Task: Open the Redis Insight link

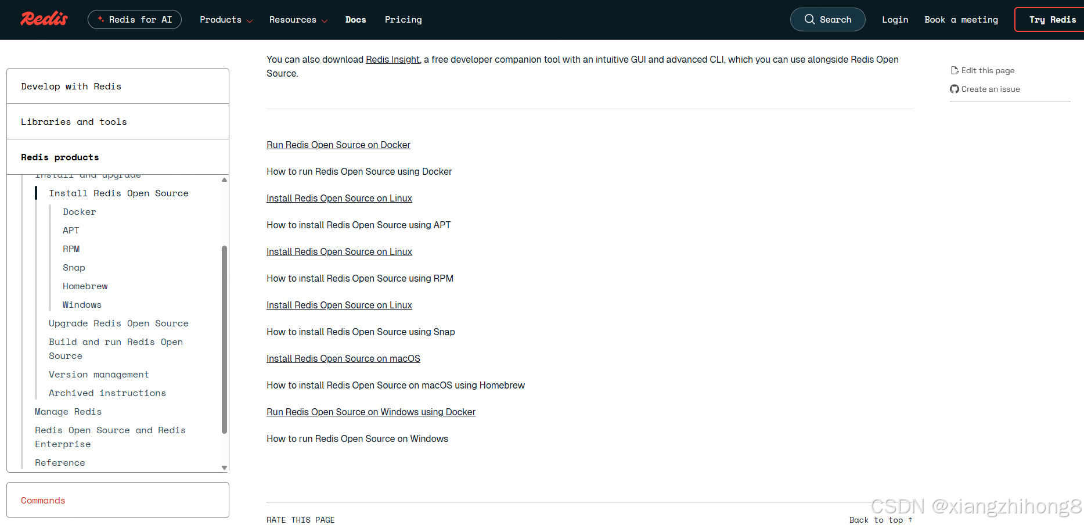Action: pyautogui.click(x=392, y=59)
